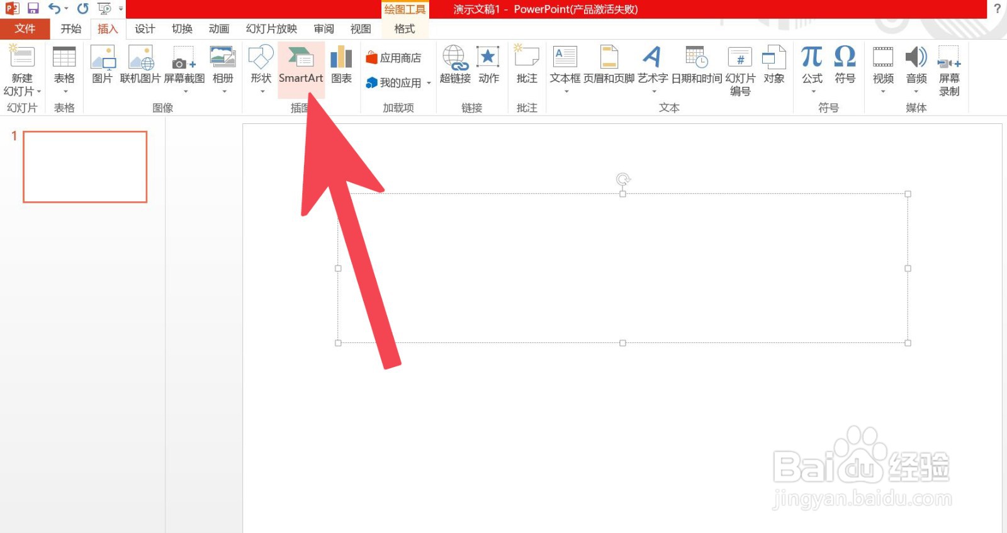Click 联机图片 online pictures icon
1007x533 pixels.
[x=140, y=65]
